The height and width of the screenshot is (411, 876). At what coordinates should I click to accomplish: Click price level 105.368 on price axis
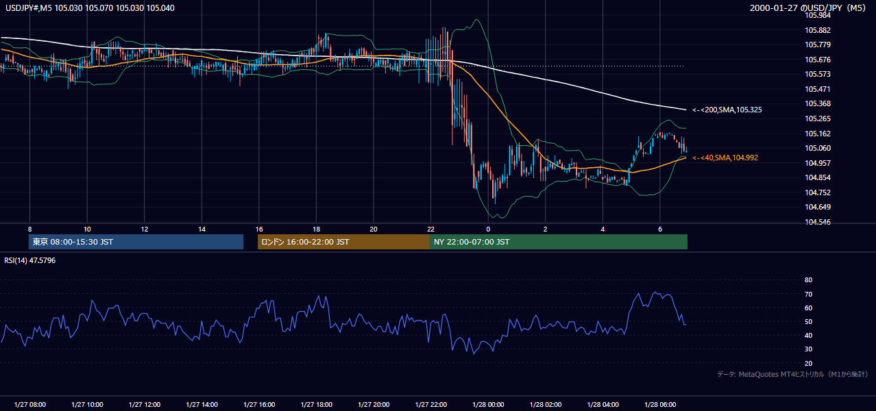(x=818, y=104)
